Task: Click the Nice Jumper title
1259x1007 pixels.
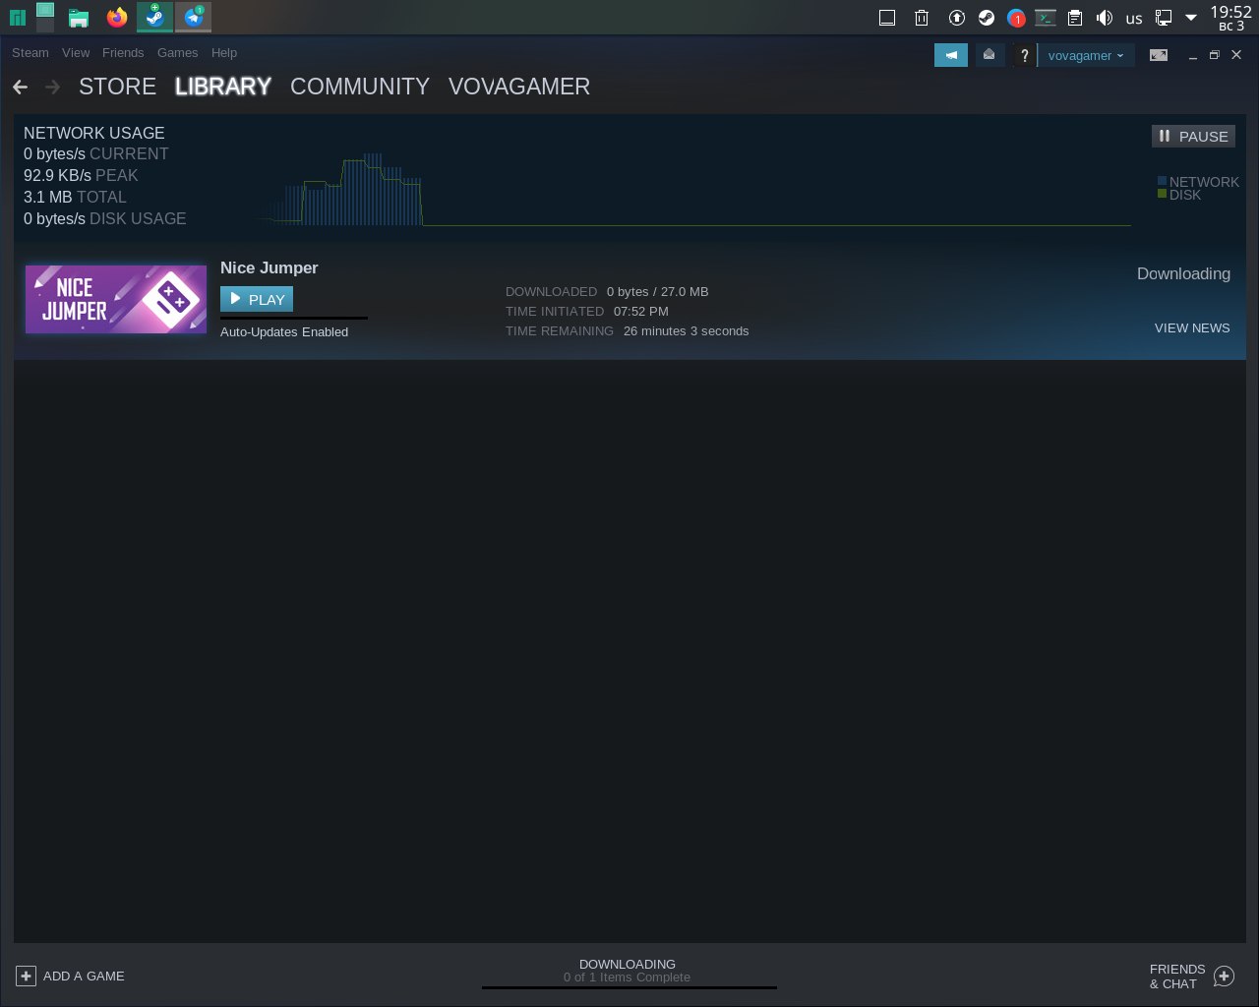Action: (270, 267)
